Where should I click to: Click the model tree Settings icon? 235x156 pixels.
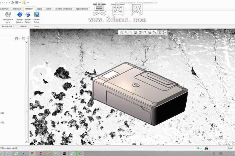click(16, 39)
